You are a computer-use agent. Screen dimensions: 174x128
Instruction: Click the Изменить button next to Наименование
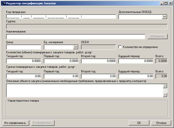pos(158,36)
